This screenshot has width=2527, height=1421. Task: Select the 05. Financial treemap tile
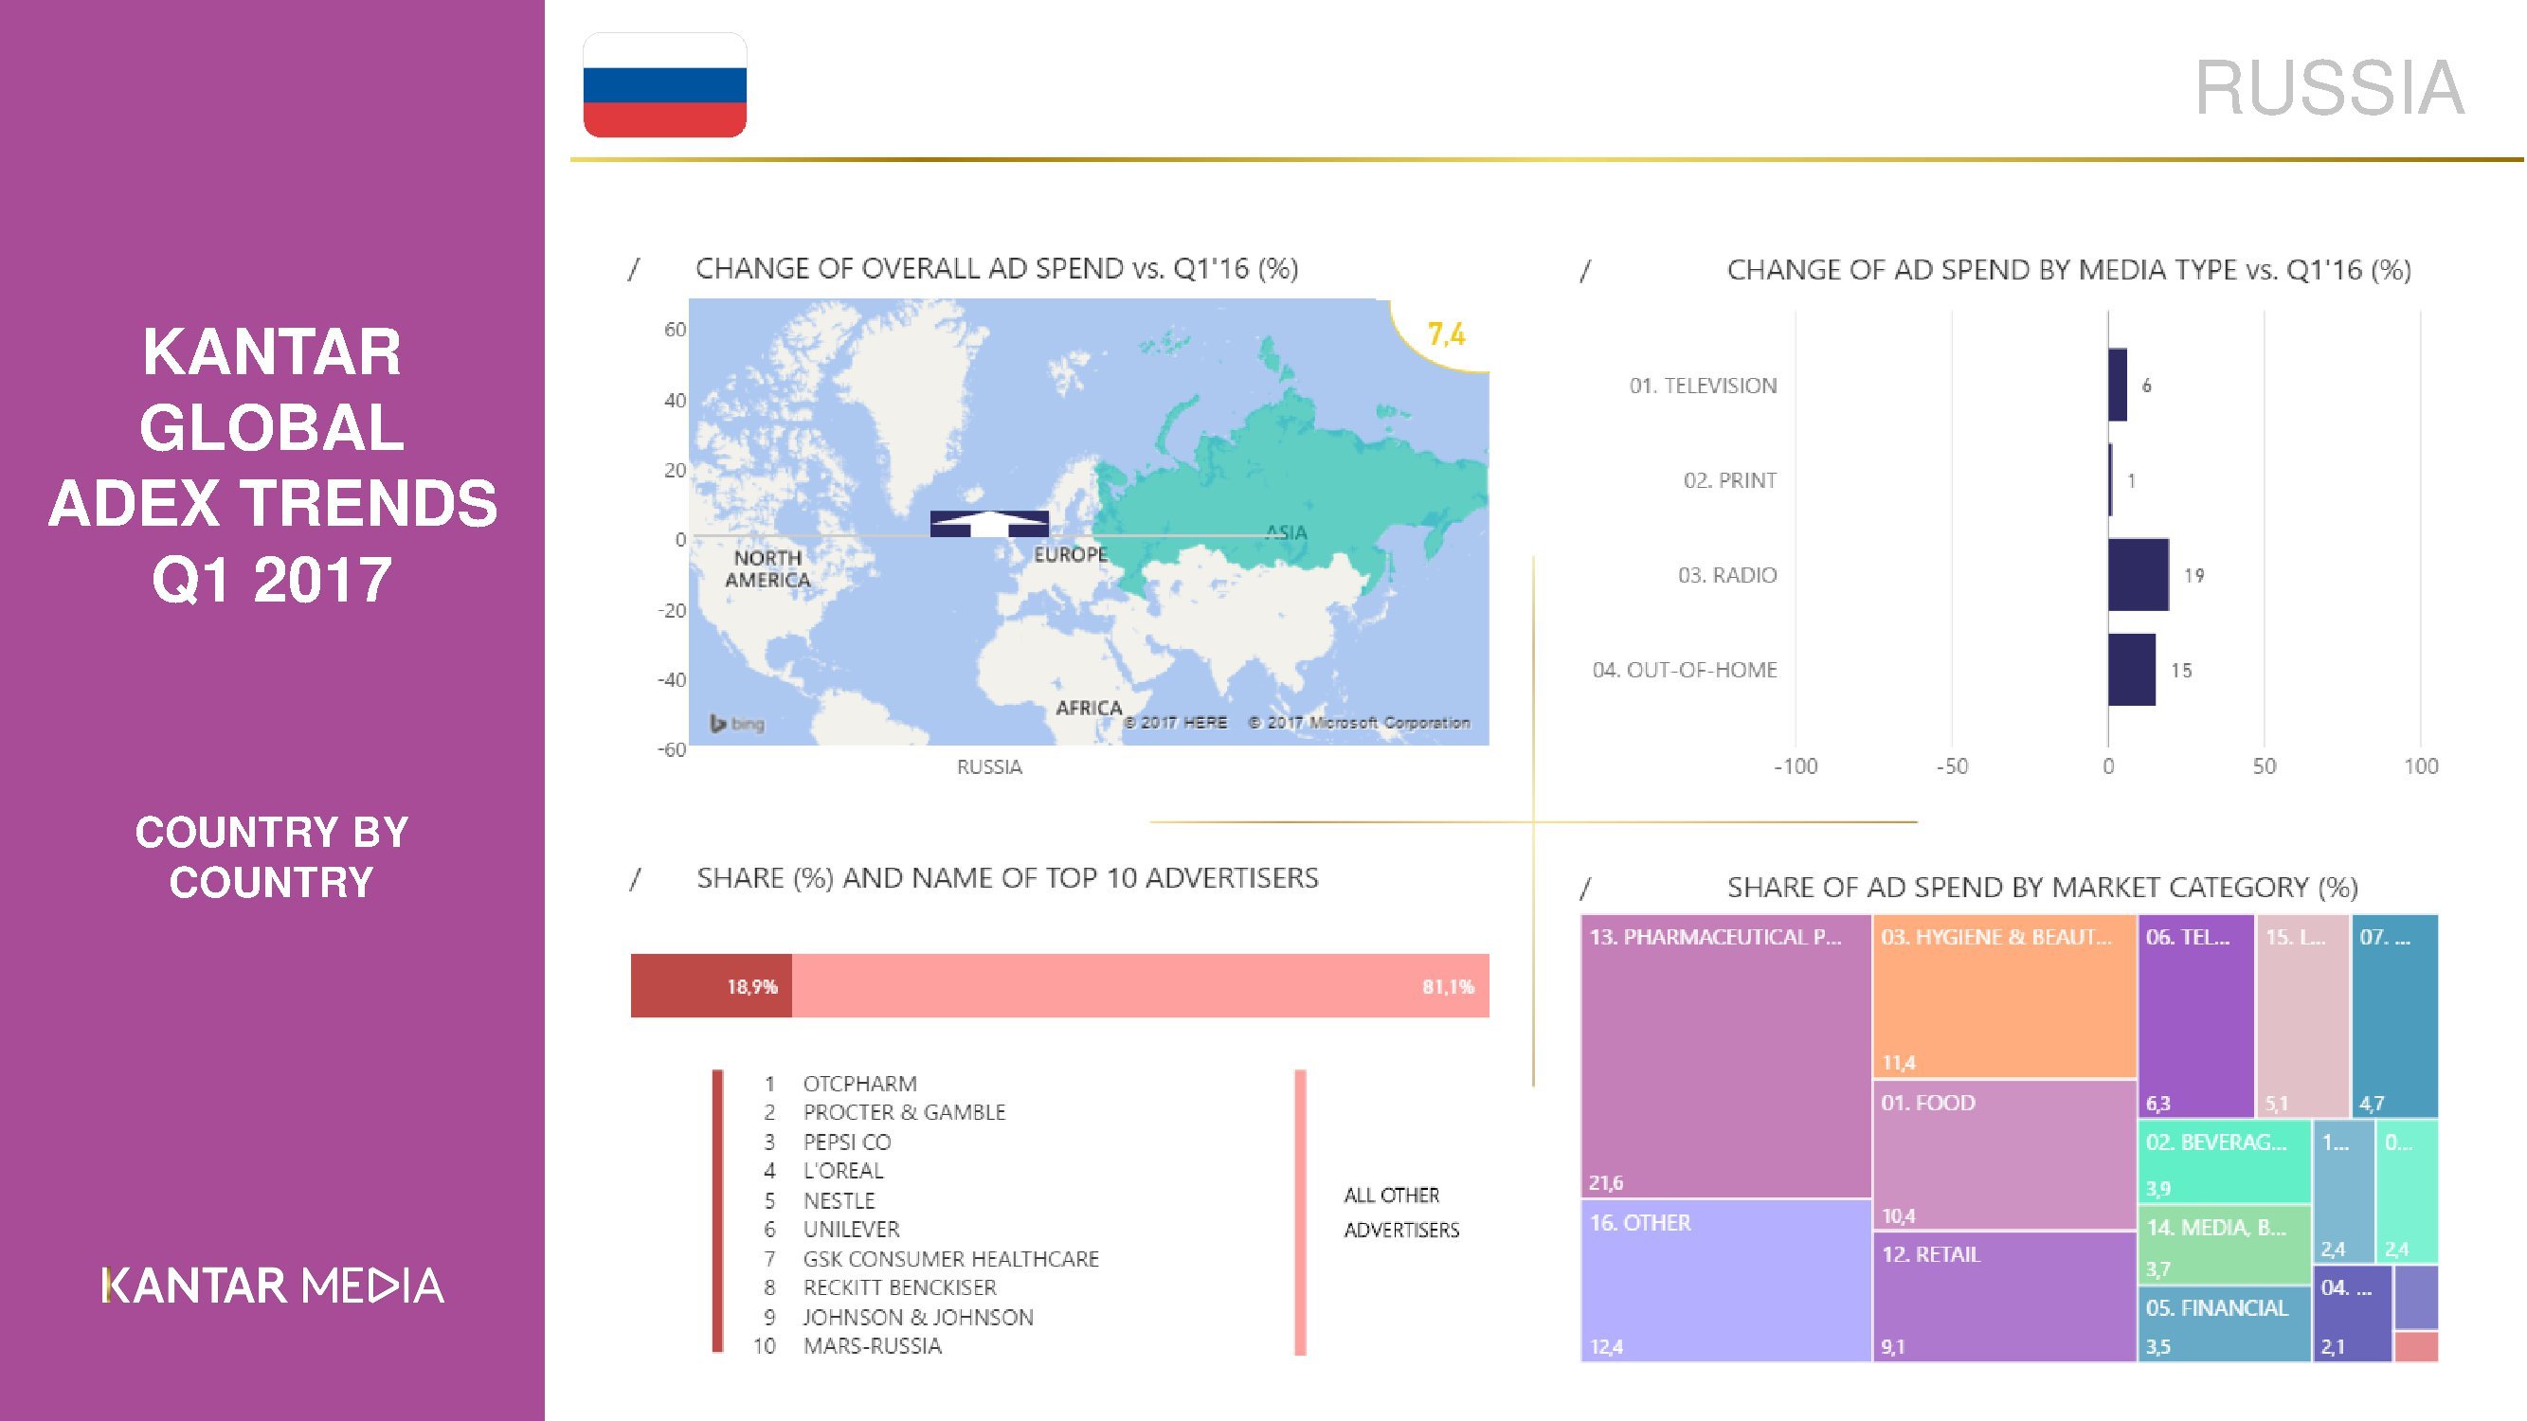point(2224,1324)
